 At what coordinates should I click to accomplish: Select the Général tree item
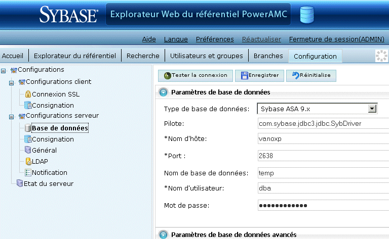tap(45, 150)
